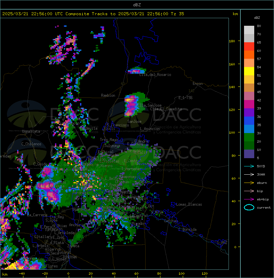Click the Uspallata place label
Screen dimensions: 274x278
[x=31, y=131]
